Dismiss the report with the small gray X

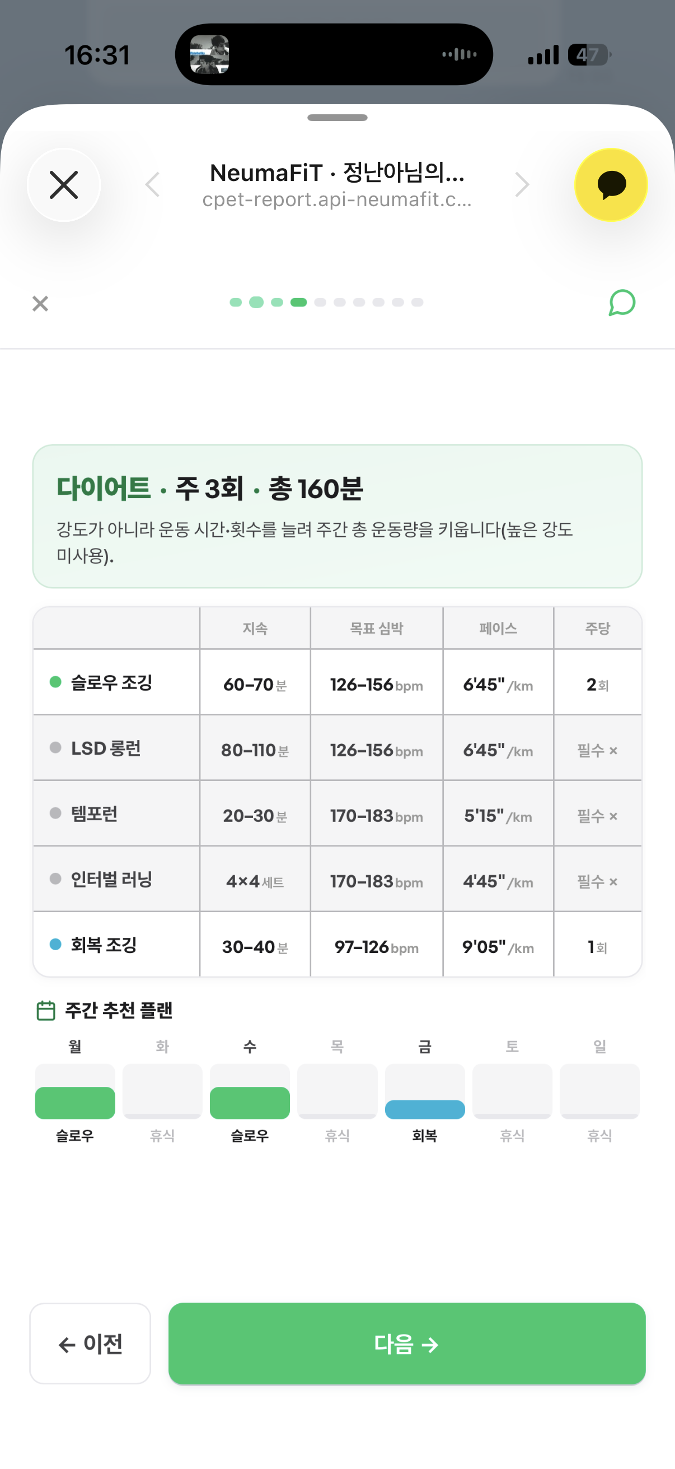(x=40, y=304)
